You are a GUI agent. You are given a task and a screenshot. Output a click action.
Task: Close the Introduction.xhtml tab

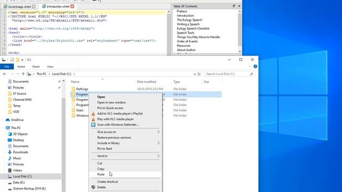[73, 6]
